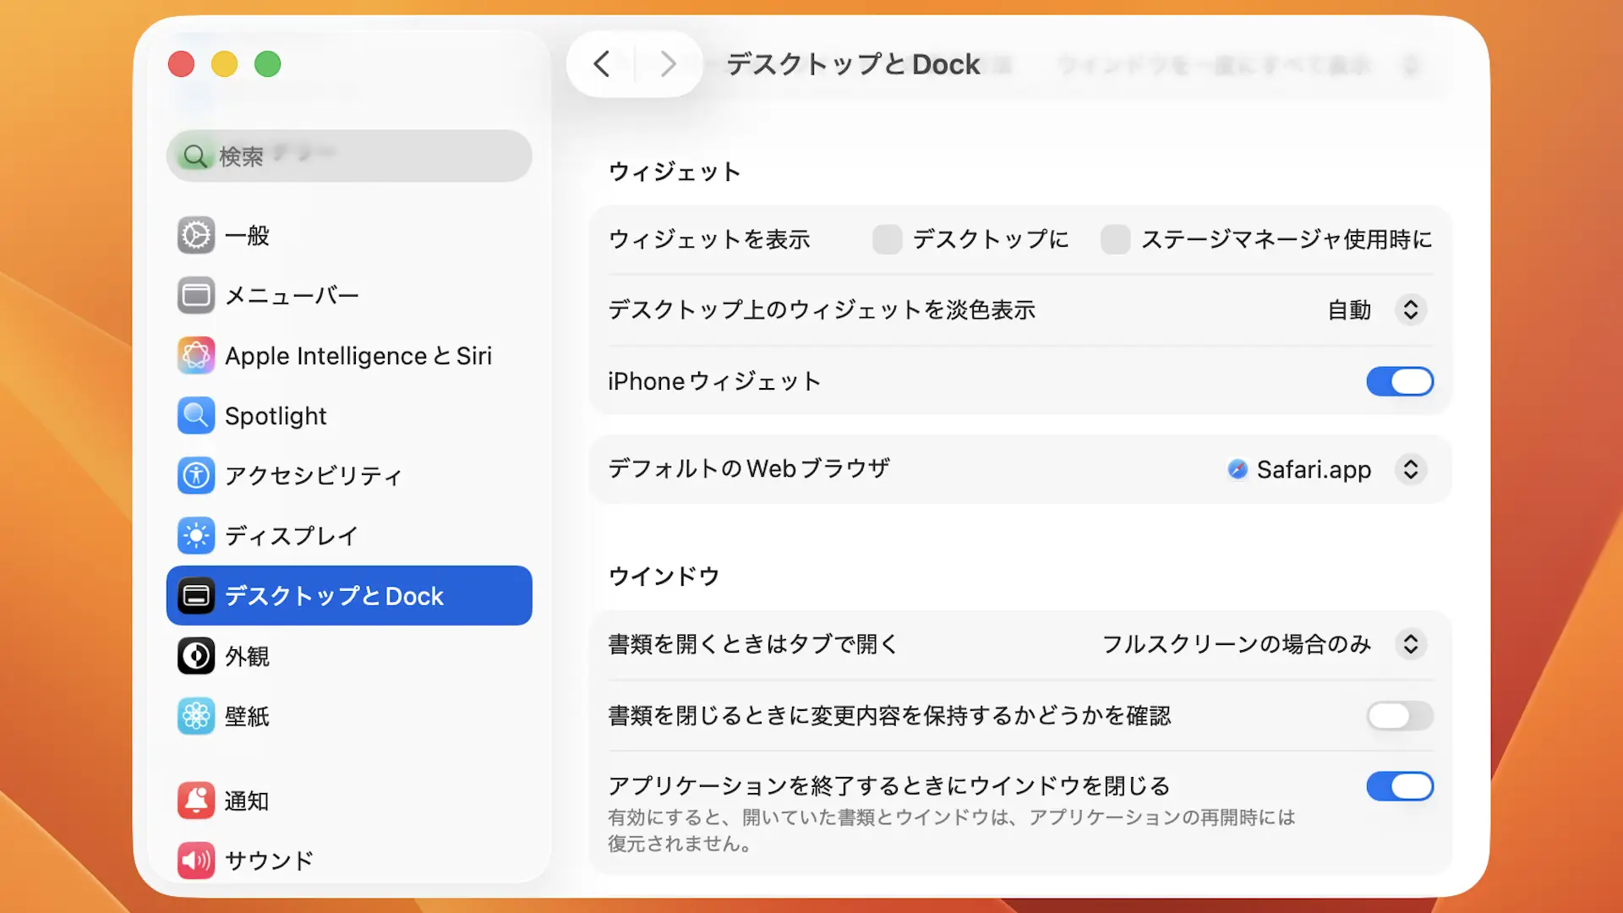Viewport: 1623px width, 913px height.
Task: Open the Wallpaper (壁紙) flower icon
Action: 196,716
